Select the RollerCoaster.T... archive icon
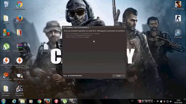The width and height of the screenshot is (186, 104). pyautogui.click(x=19, y=48)
